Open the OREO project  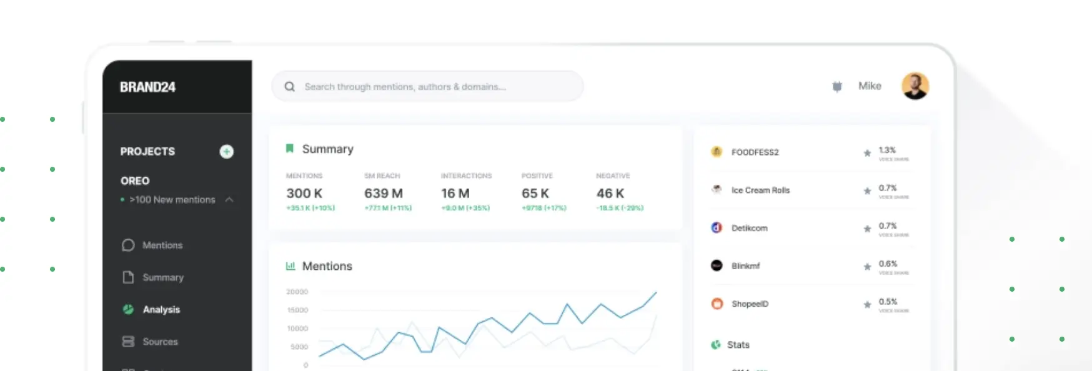tap(135, 181)
